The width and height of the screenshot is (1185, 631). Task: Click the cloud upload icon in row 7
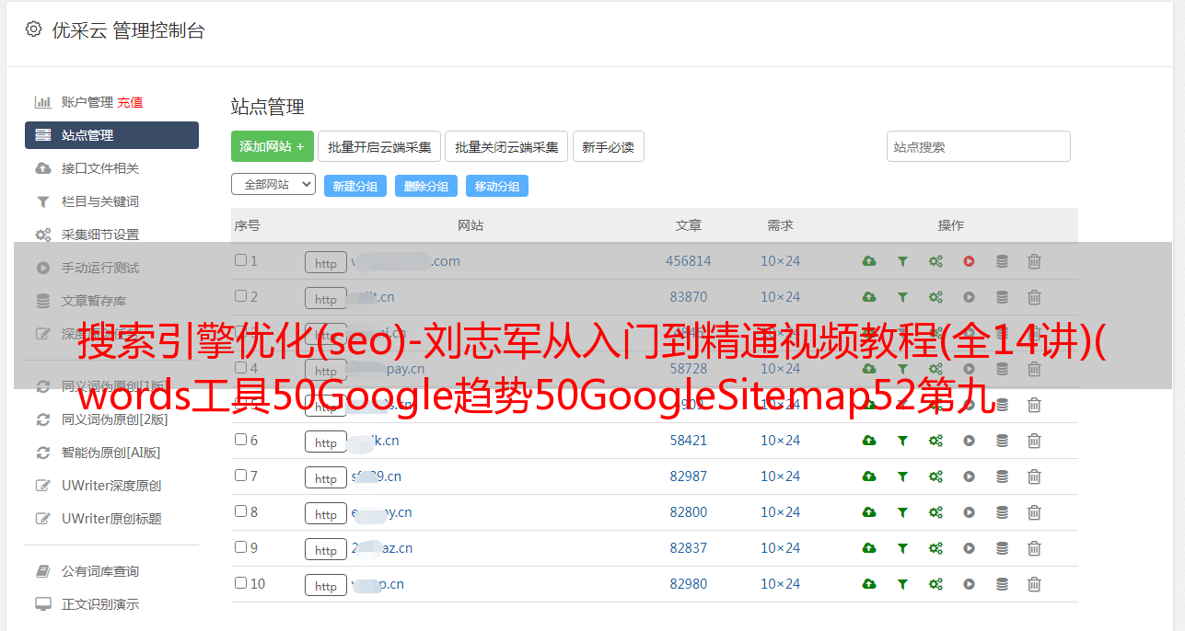pos(869,476)
